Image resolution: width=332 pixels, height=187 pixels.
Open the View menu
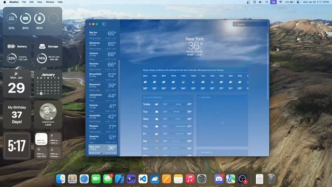pos(39,2)
